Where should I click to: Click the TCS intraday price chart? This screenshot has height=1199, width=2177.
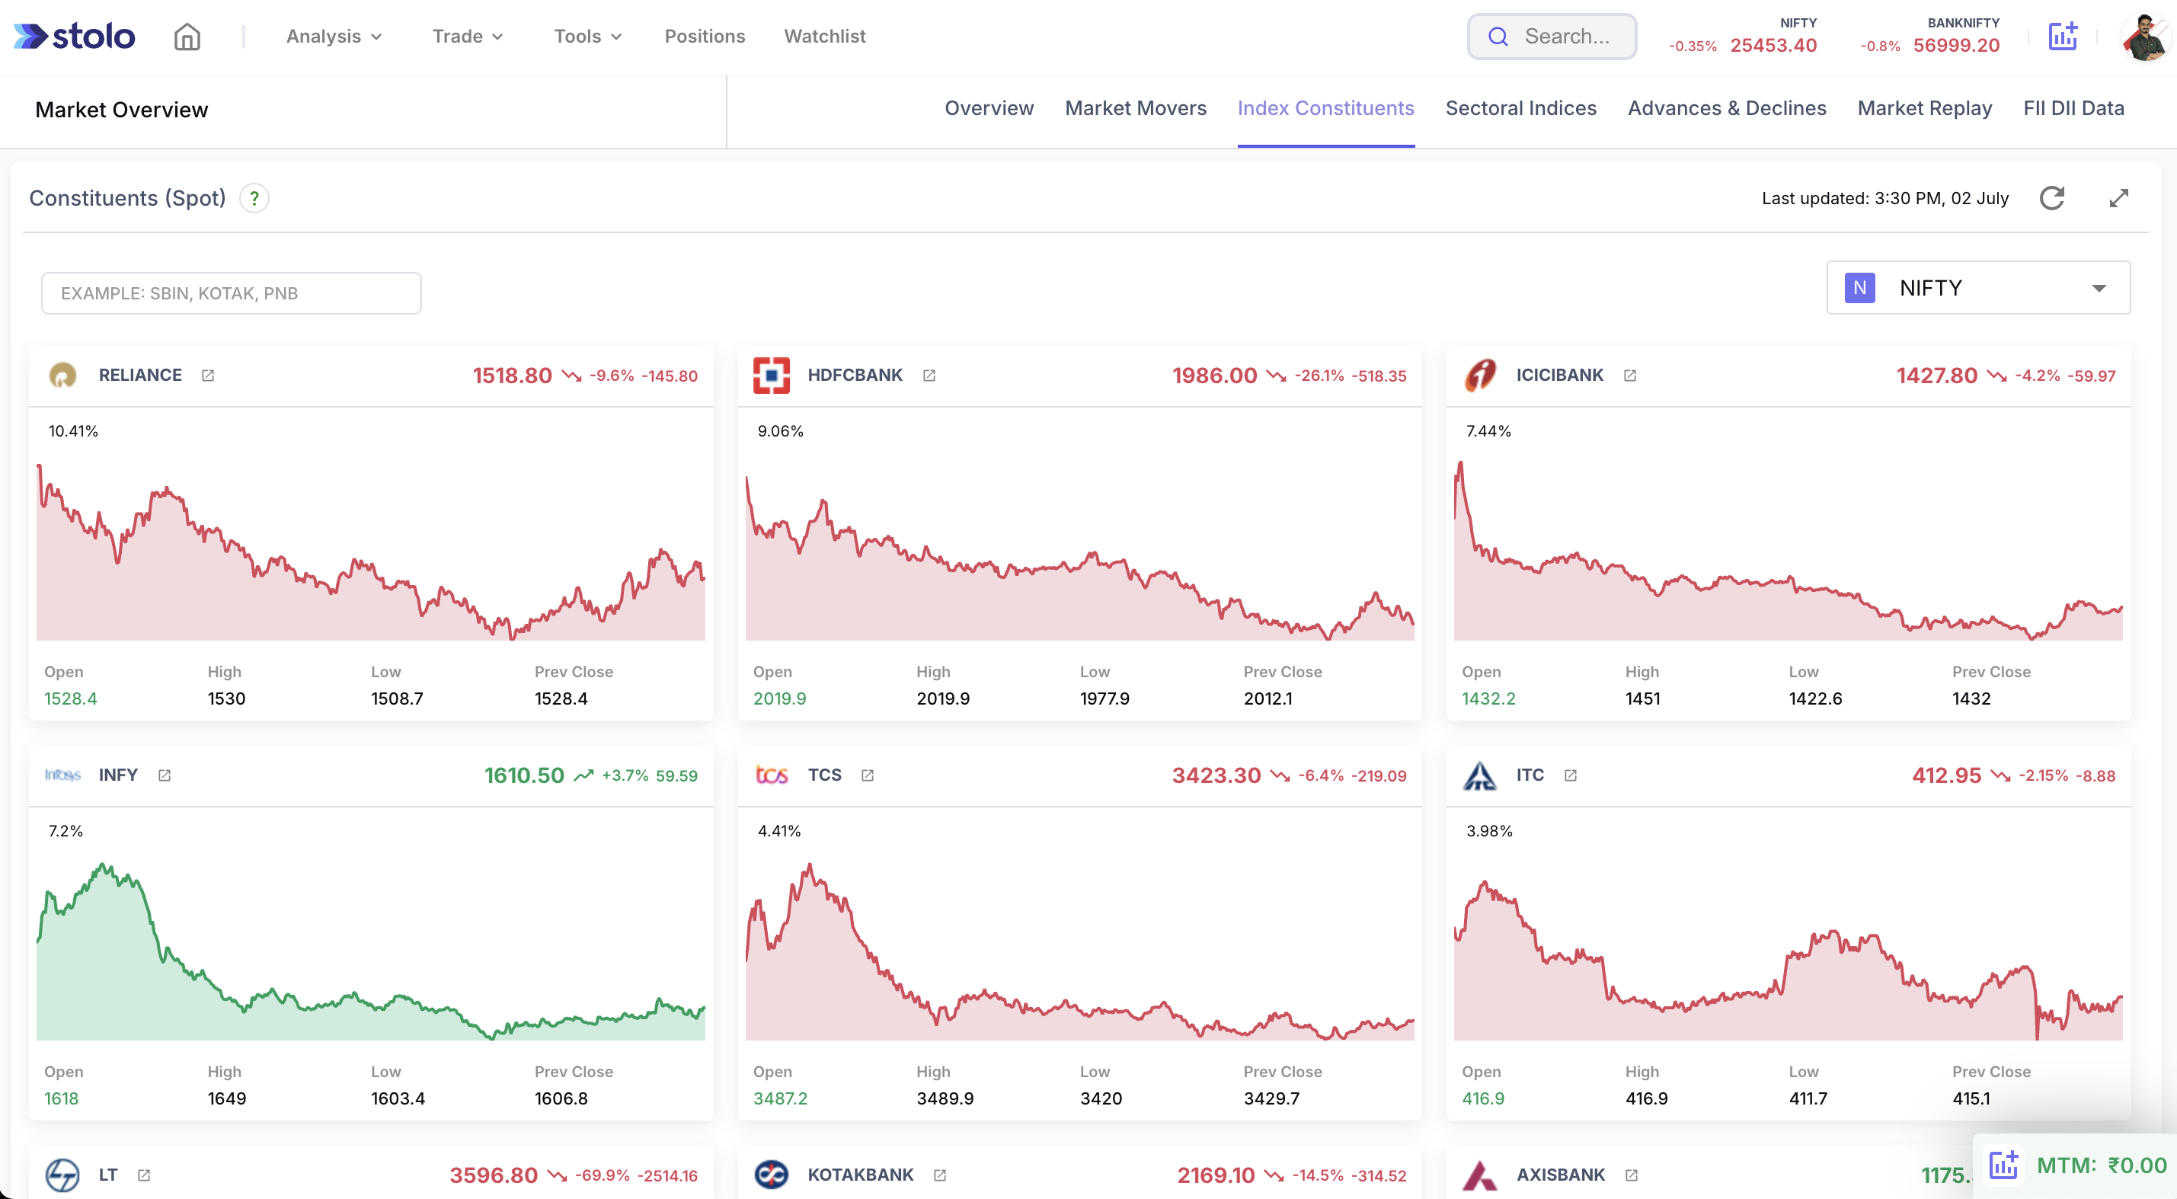(x=1079, y=951)
